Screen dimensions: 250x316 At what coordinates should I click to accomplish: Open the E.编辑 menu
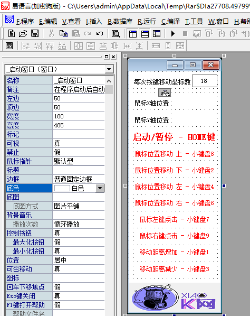click(x=48, y=21)
